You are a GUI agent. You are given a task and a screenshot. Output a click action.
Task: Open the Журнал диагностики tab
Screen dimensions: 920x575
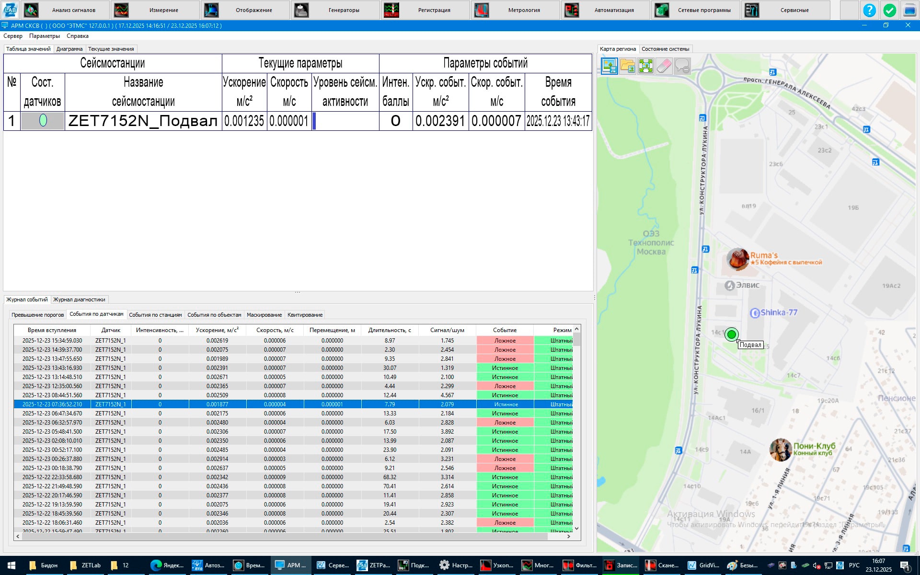click(79, 299)
